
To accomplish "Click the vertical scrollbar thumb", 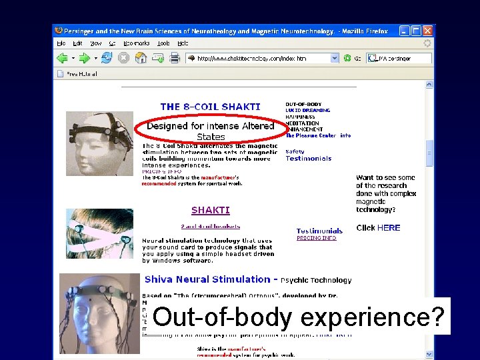I will coord(429,153).
